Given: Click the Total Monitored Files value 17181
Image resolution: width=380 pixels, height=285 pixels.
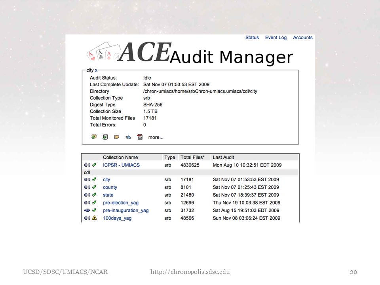Looking at the screenshot, I should [x=150, y=118].
